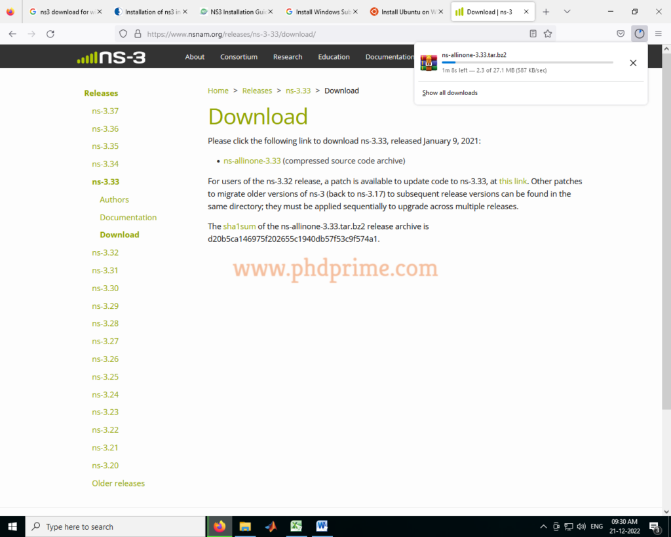This screenshot has width=671, height=537.
Task: Expand the Older releases section
Action: 118,483
